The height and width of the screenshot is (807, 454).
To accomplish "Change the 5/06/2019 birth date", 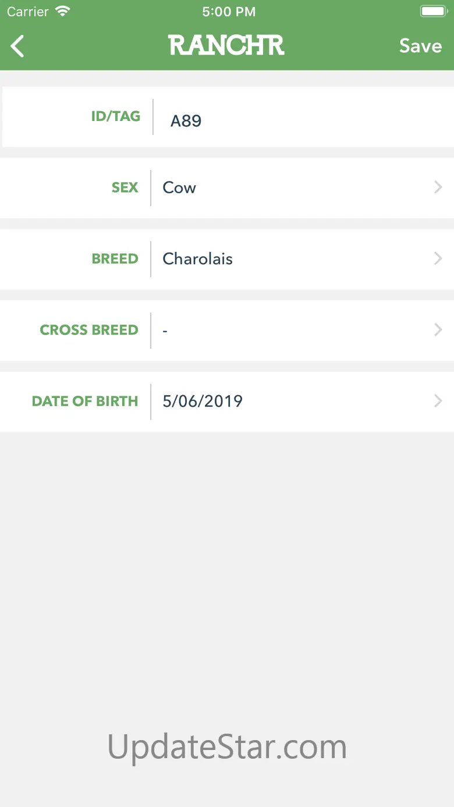I will 203,401.
